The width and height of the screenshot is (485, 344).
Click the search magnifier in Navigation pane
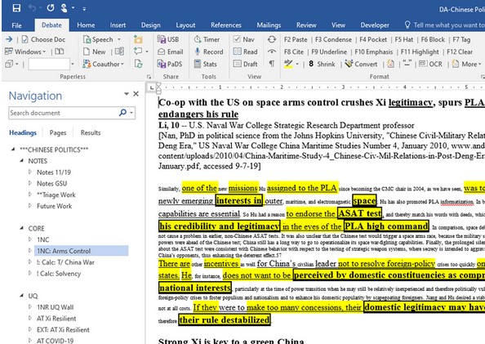tap(122, 113)
